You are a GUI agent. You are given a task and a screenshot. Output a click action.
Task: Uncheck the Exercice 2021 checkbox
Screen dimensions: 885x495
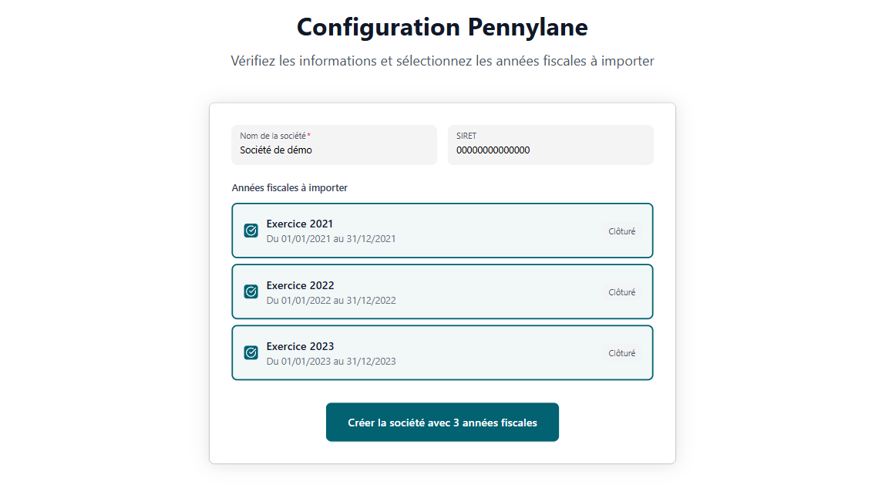(x=251, y=231)
